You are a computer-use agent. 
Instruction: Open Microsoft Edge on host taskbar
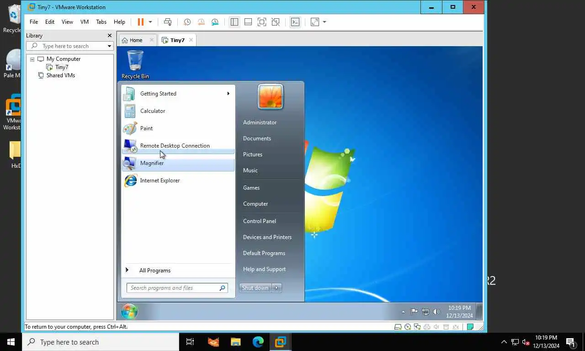click(258, 342)
